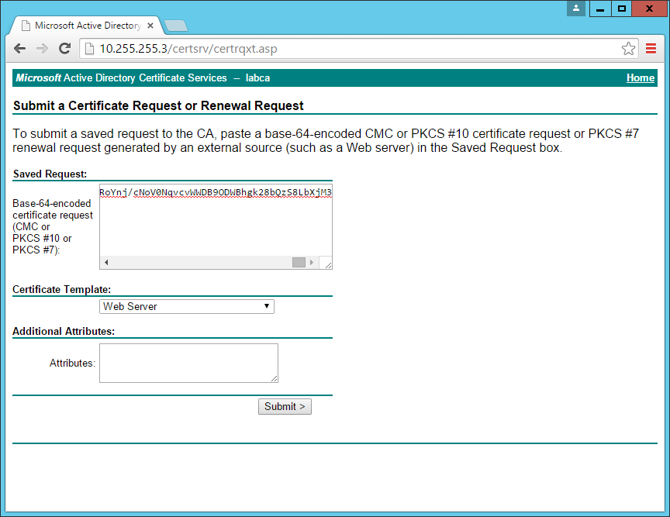The image size is (670, 517).
Task: Click the right scroll arrow of the request box
Action: [313, 263]
